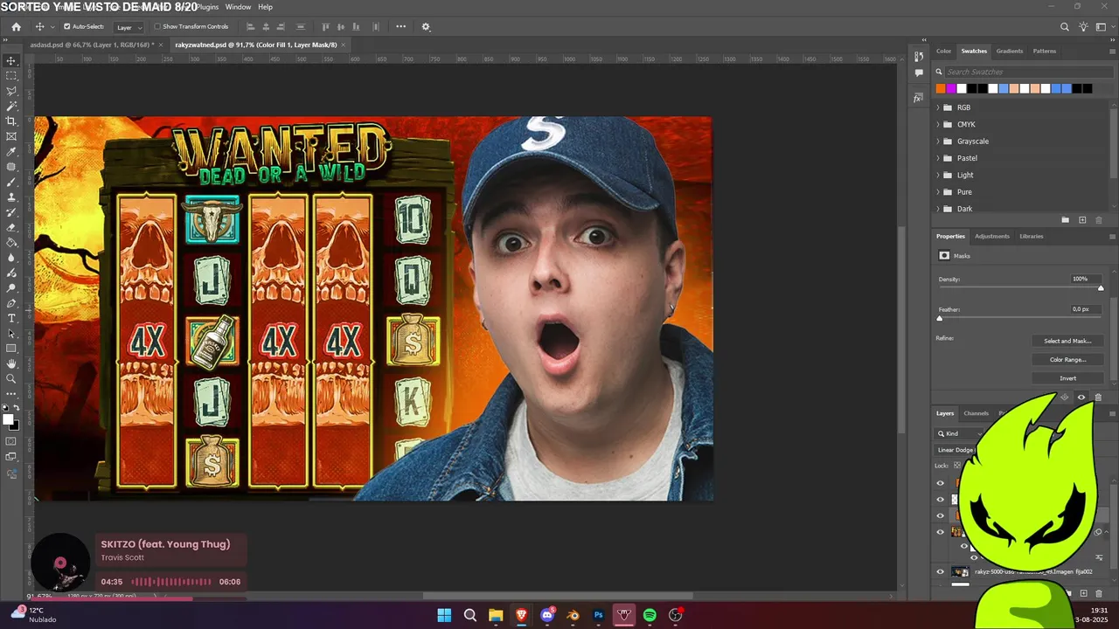Image resolution: width=1119 pixels, height=629 pixels.
Task: Click the Create new swatch icon
Action: coord(1082,220)
